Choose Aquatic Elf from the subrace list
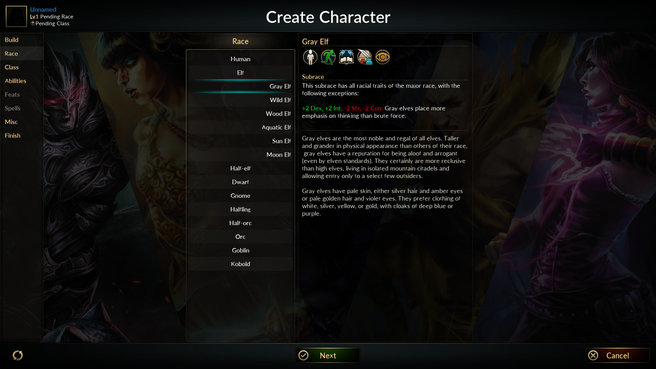Viewport: 656px width, 369px height. [241, 127]
